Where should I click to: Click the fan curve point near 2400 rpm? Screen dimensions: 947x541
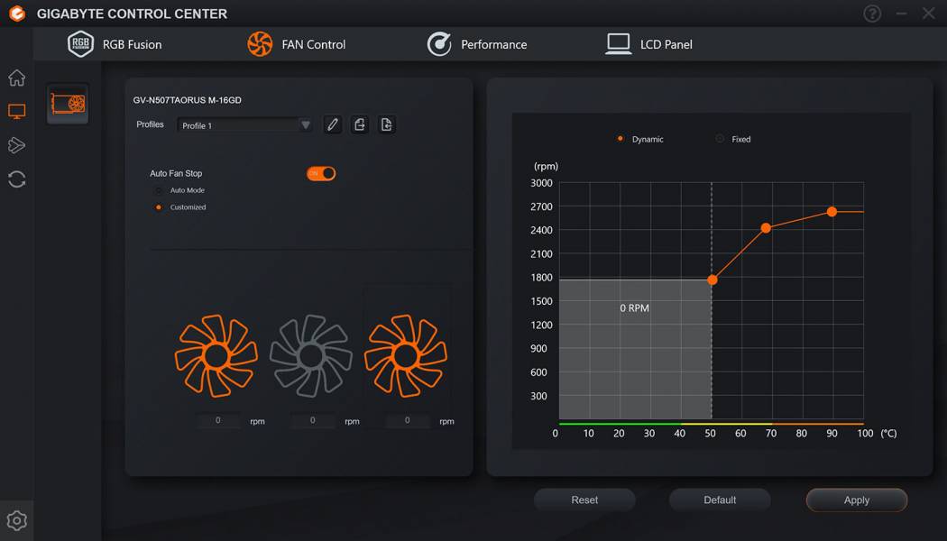pos(766,228)
